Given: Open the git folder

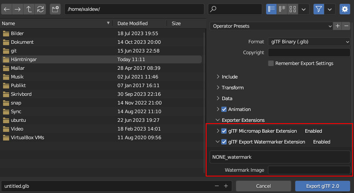Looking at the screenshot, I should point(102,51).
